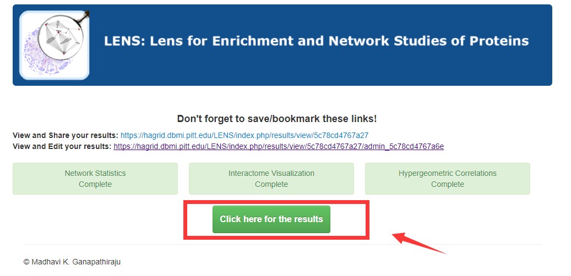Click the save/bookmark reminder heading
The image size is (571, 276).
click(x=277, y=119)
